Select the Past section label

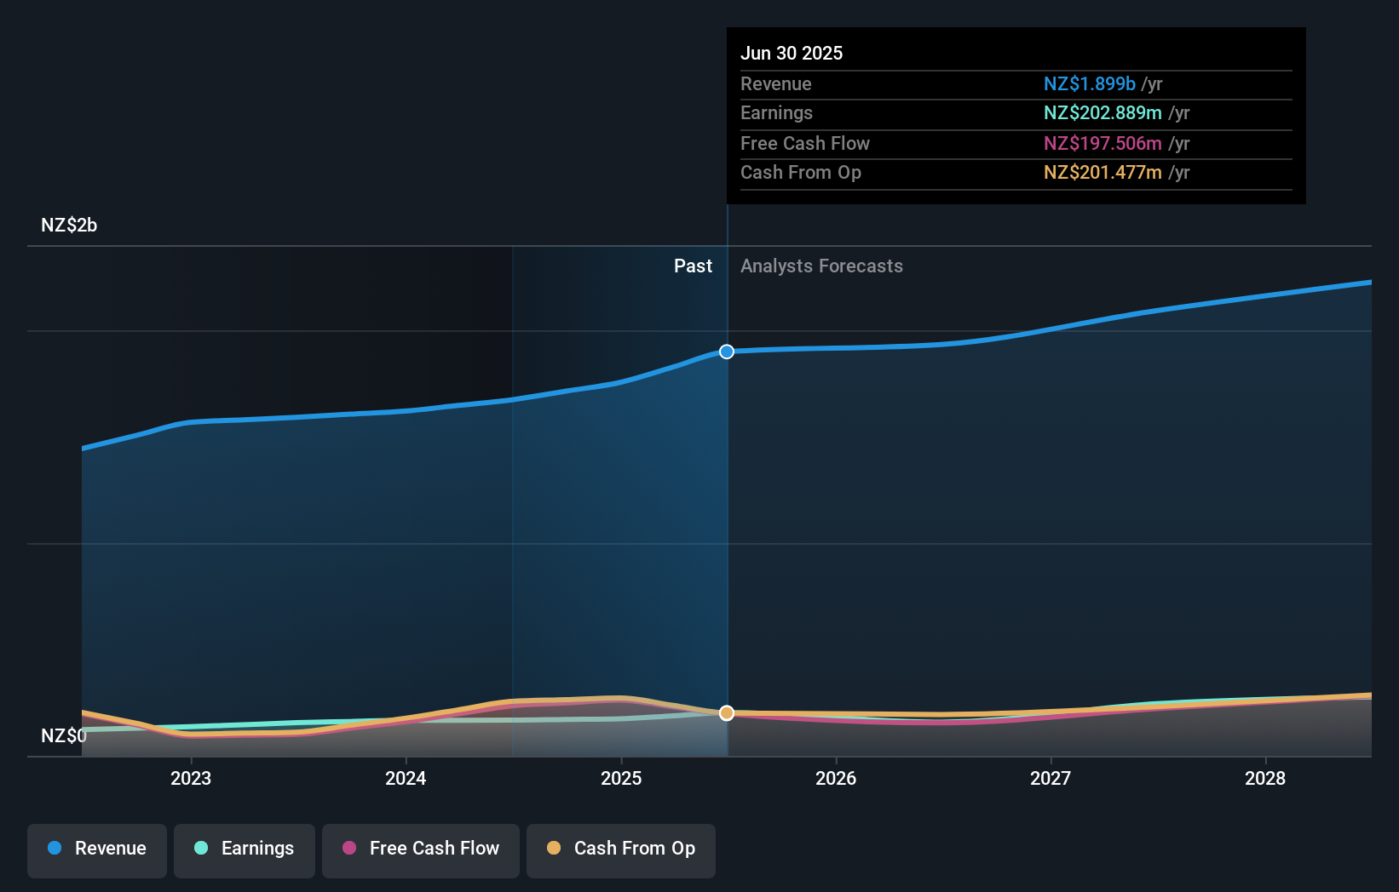(693, 266)
